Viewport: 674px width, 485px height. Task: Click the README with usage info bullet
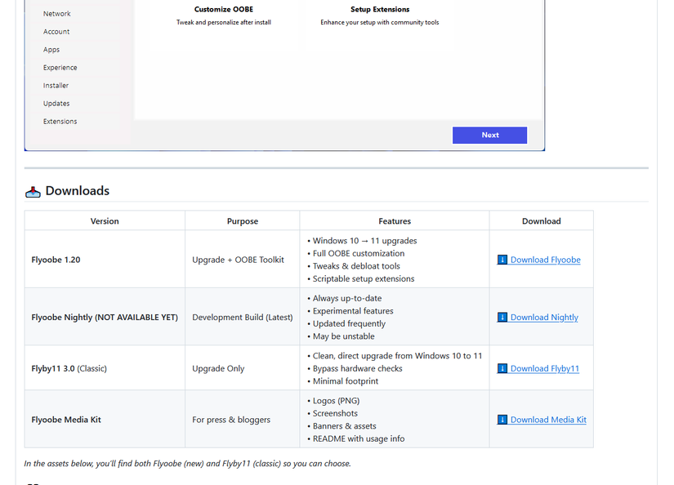coord(356,439)
